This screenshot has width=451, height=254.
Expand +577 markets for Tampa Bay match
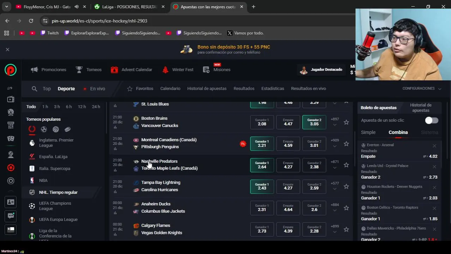[335, 186]
